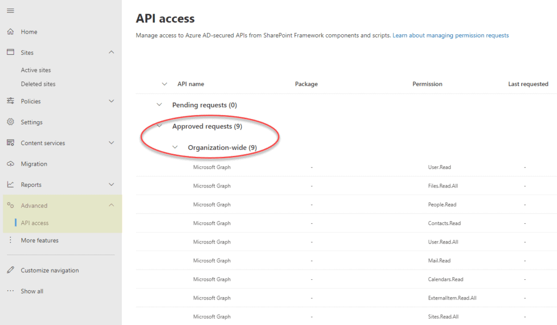Click the Sites icon in navigation

(x=10, y=53)
